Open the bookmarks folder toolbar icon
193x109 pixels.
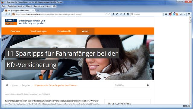(128, 14)
